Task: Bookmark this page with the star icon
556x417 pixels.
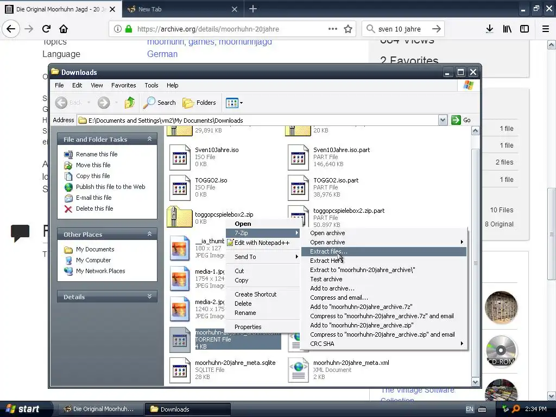Action: point(348,29)
